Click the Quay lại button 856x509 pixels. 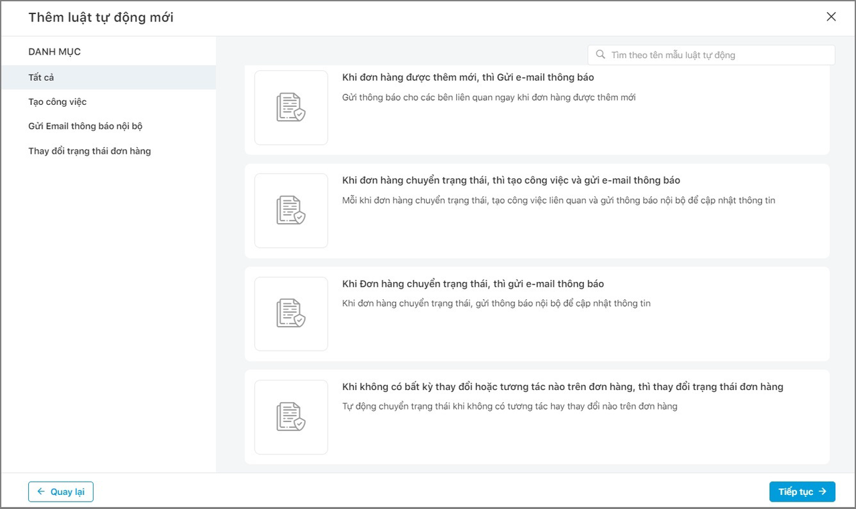coord(61,492)
